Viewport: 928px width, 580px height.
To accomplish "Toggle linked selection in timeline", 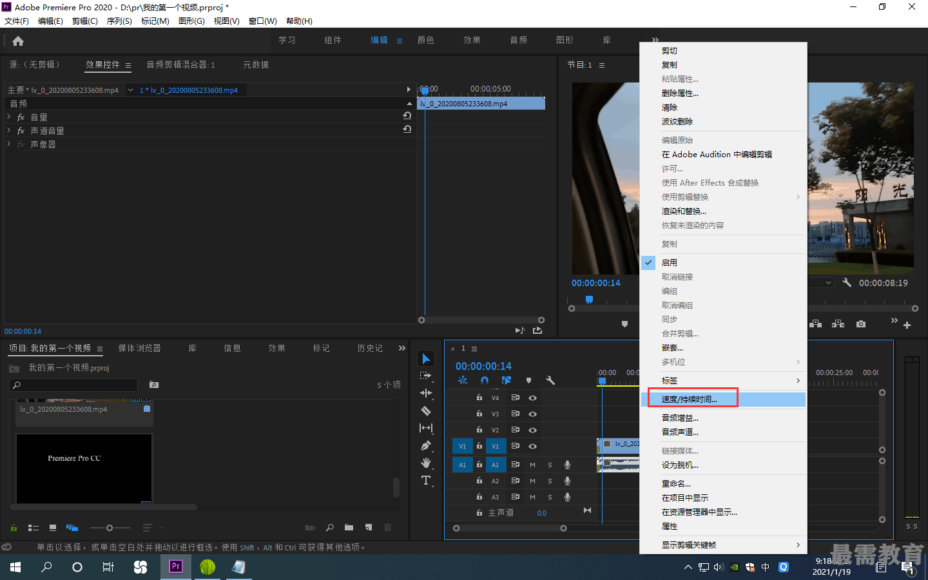I will (507, 380).
